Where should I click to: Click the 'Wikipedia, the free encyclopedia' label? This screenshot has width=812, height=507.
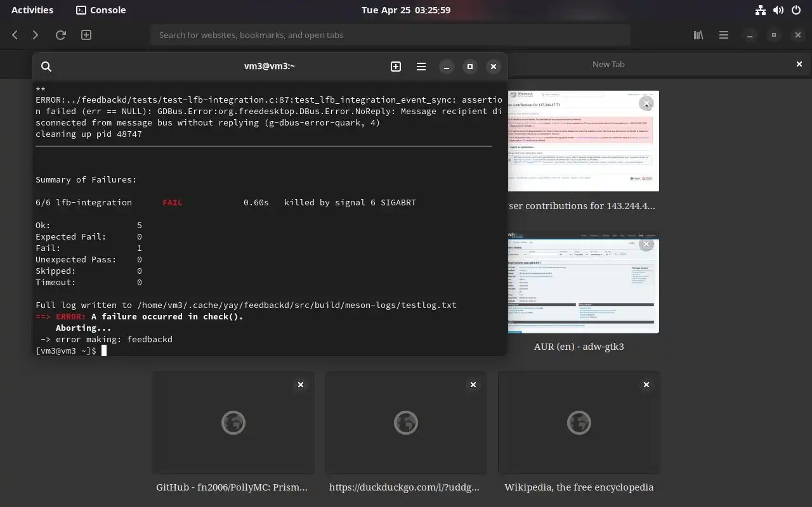(x=579, y=487)
